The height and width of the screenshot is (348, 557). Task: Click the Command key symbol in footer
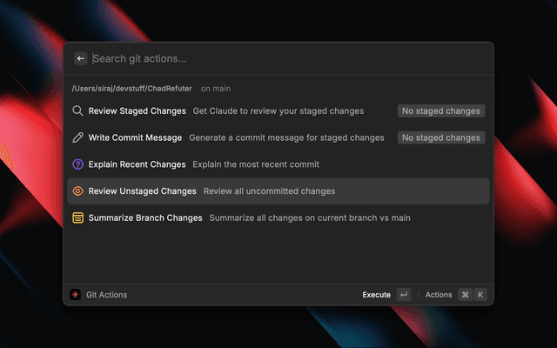[466, 295]
